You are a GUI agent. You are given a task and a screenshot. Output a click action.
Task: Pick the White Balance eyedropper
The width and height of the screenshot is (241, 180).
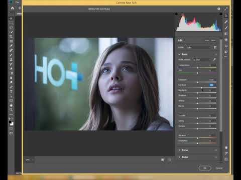click(214, 59)
